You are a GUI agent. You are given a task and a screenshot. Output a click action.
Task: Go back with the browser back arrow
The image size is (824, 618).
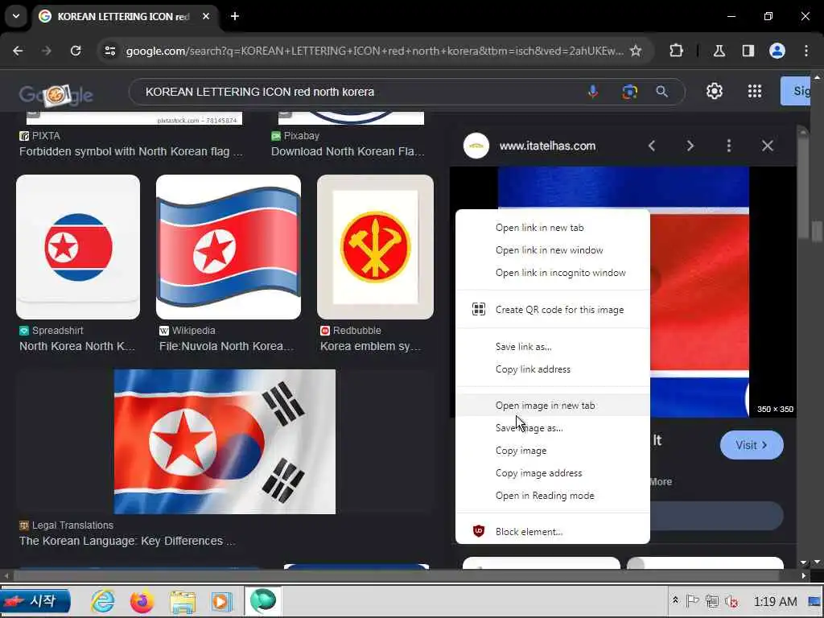[x=18, y=51]
